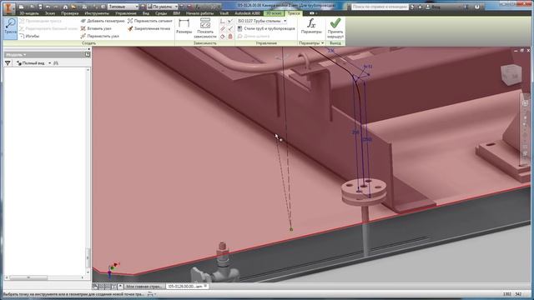The height and width of the screenshot is (300, 534).
Task: Click the coordinate triad indicator in viewport
Action: [x=113, y=269]
